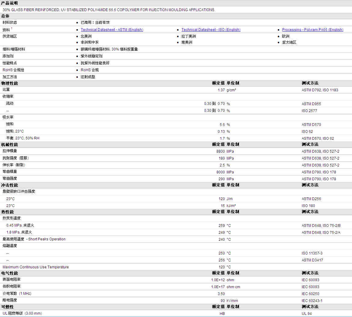Select the 电气性能 section heading
This screenshot has width=352, height=317.
[x=9, y=273]
